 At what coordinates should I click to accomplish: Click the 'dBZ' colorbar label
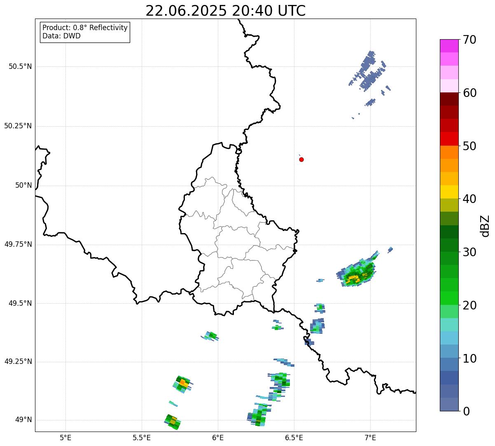tap(485, 225)
